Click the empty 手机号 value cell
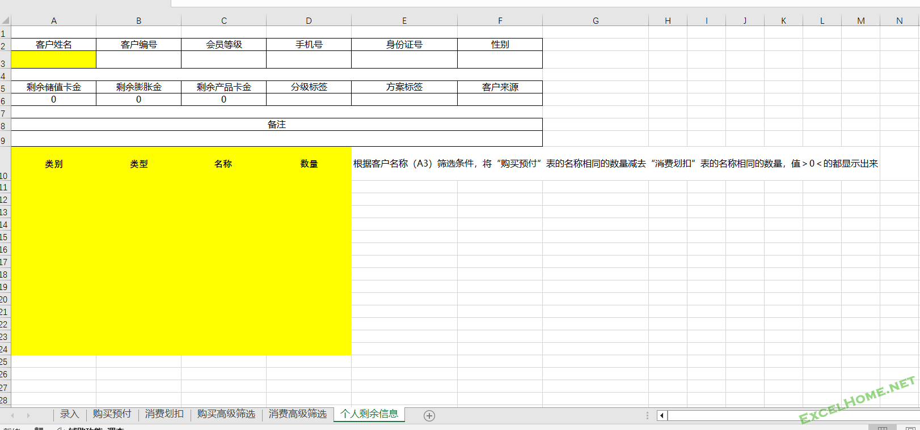Image resolution: width=920 pixels, height=430 pixels. (309, 59)
